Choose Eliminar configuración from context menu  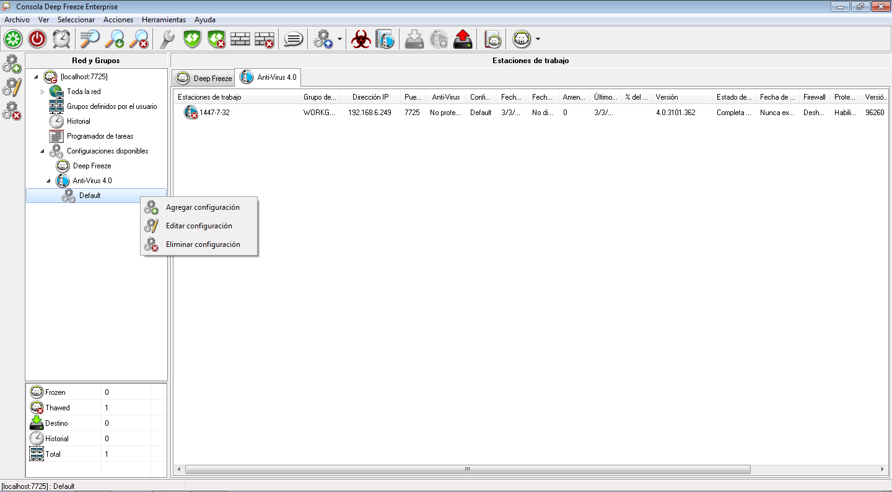click(x=199, y=244)
